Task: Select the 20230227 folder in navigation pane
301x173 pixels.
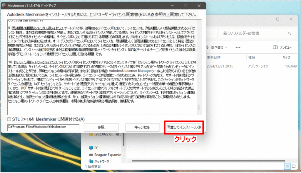Action: [x=105, y=134]
